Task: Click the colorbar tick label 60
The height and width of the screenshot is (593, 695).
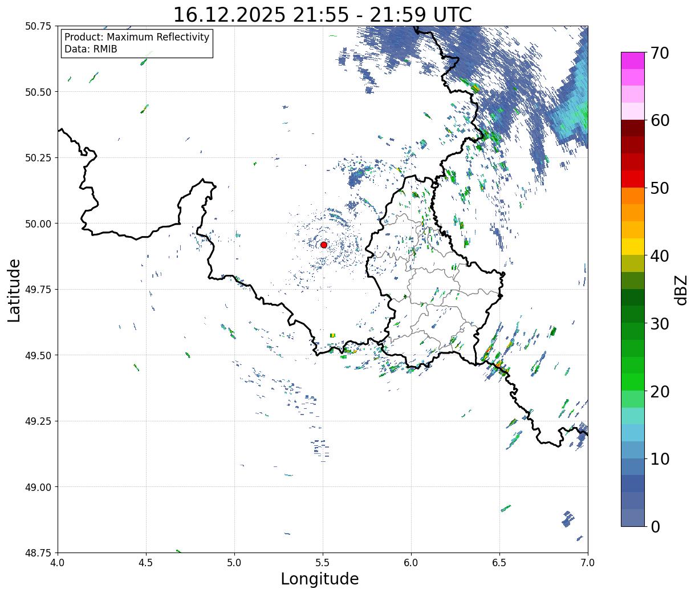Action: (660, 120)
